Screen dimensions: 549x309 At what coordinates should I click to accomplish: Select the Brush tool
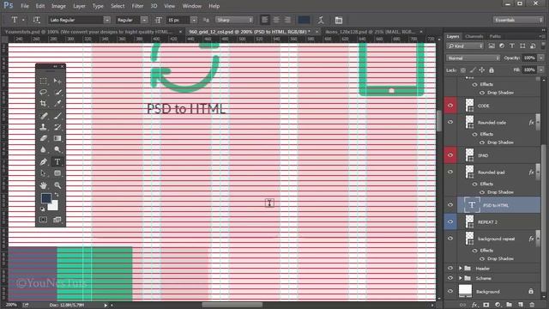pos(57,116)
